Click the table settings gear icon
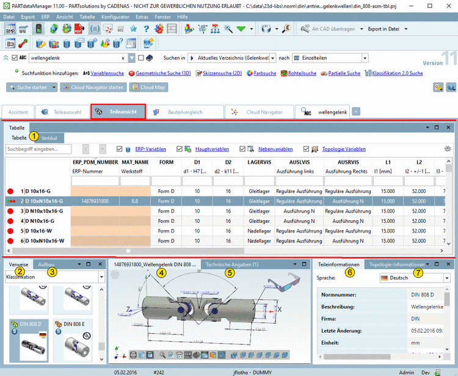 point(448,149)
